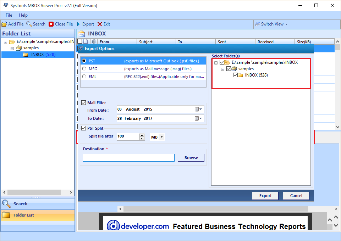Open the To Date calendar picker
The image size is (341, 241).
click(198, 118)
